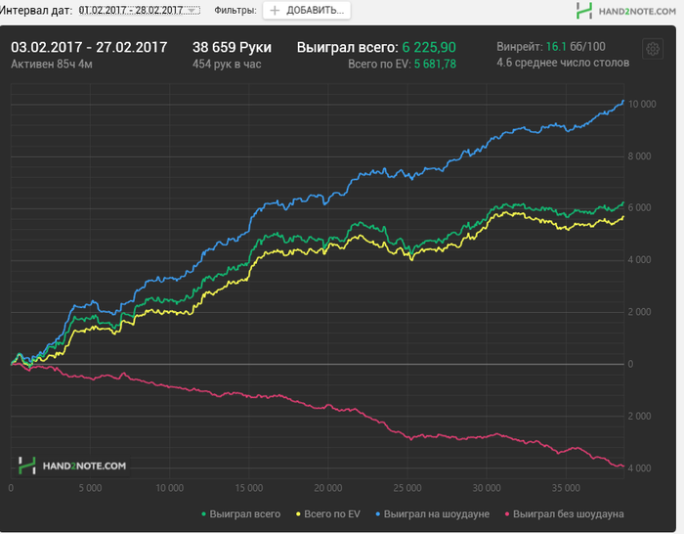Click the 25 000 x-axis label

(407, 488)
